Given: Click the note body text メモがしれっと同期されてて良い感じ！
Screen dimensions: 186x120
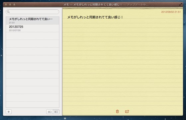Looking at the screenshot, I should 95,17.
